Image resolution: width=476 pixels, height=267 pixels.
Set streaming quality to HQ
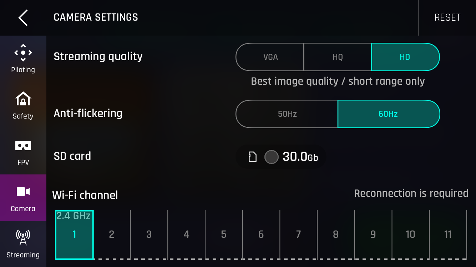(338, 57)
